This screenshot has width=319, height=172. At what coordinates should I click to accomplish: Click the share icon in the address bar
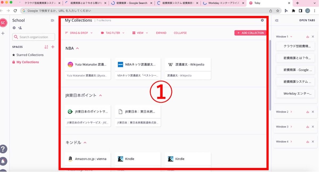tap(271, 11)
